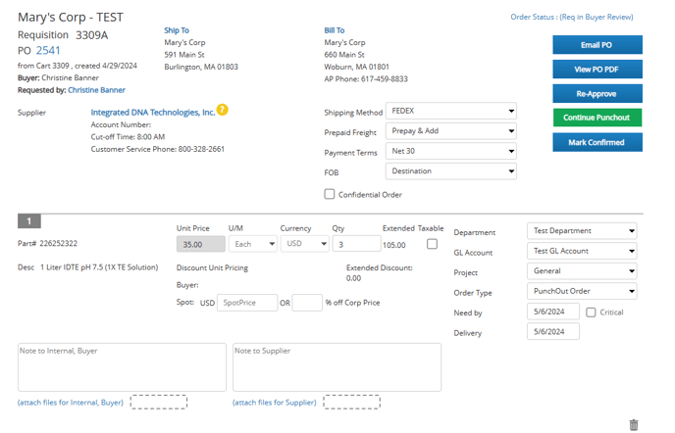Click Customer Service Phone 800-328-2661

tap(158, 149)
